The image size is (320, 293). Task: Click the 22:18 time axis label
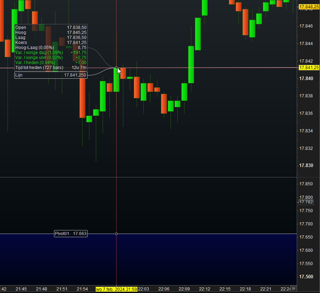(x=245, y=289)
